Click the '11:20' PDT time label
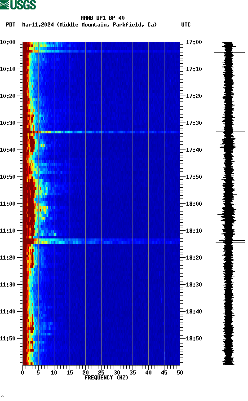The width and height of the screenshot is (248, 401). (x=8, y=258)
